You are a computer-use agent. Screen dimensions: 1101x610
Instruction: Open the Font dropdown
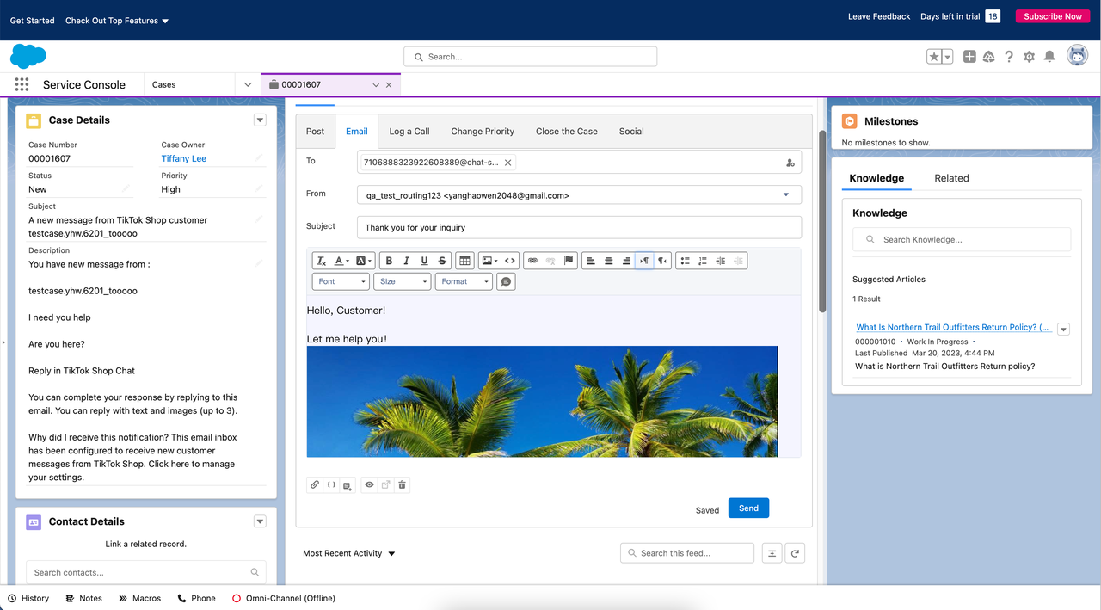(341, 281)
